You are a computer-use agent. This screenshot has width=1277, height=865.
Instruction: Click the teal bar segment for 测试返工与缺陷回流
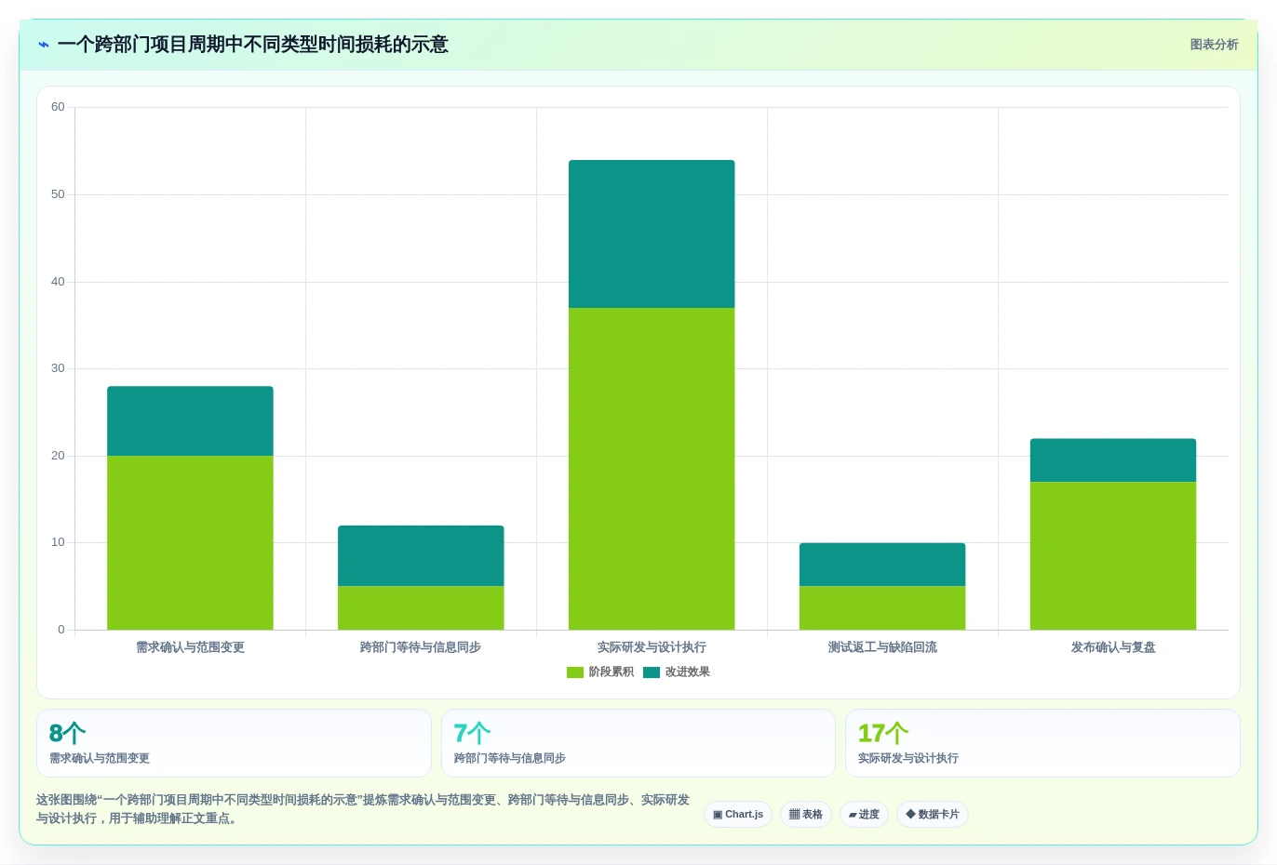coord(882,565)
